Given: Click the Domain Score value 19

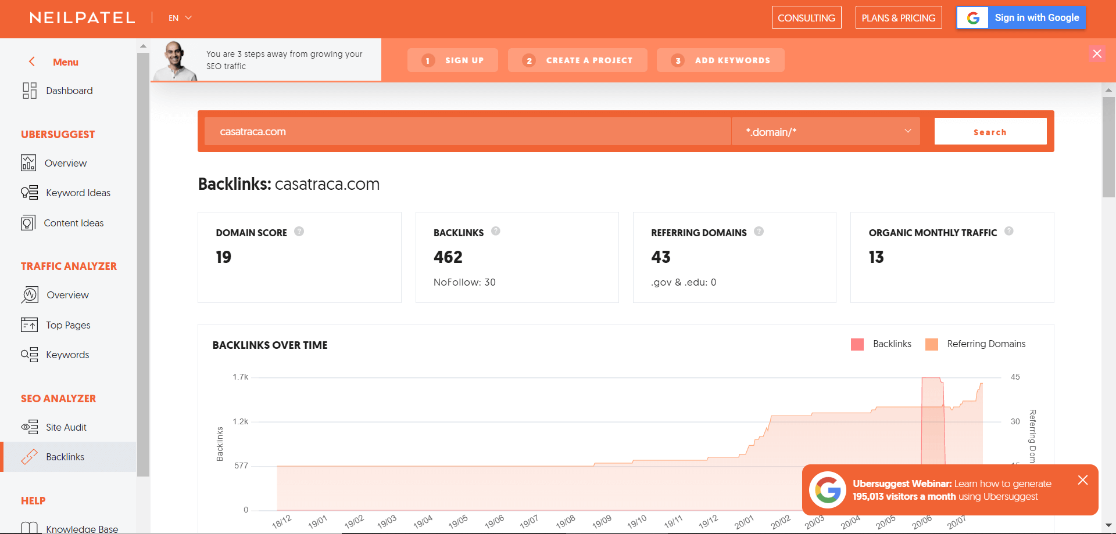Looking at the screenshot, I should click(224, 257).
